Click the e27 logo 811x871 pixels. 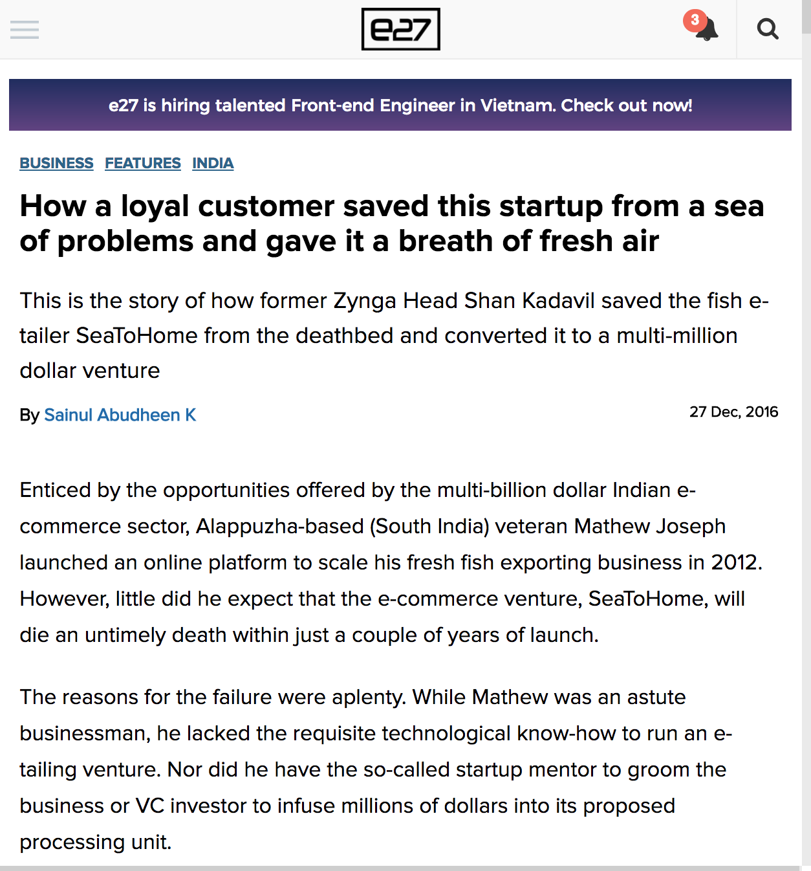tap(400, 29)
